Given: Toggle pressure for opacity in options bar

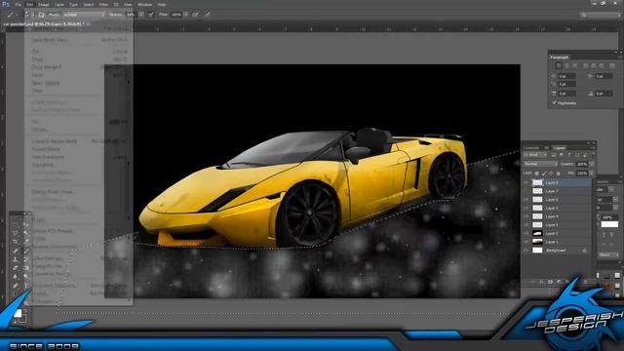Looking at the screenshot, I should click(151, 15).
